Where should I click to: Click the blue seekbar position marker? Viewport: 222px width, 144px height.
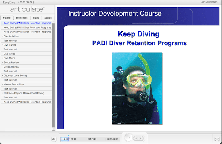tap(69, 136)
